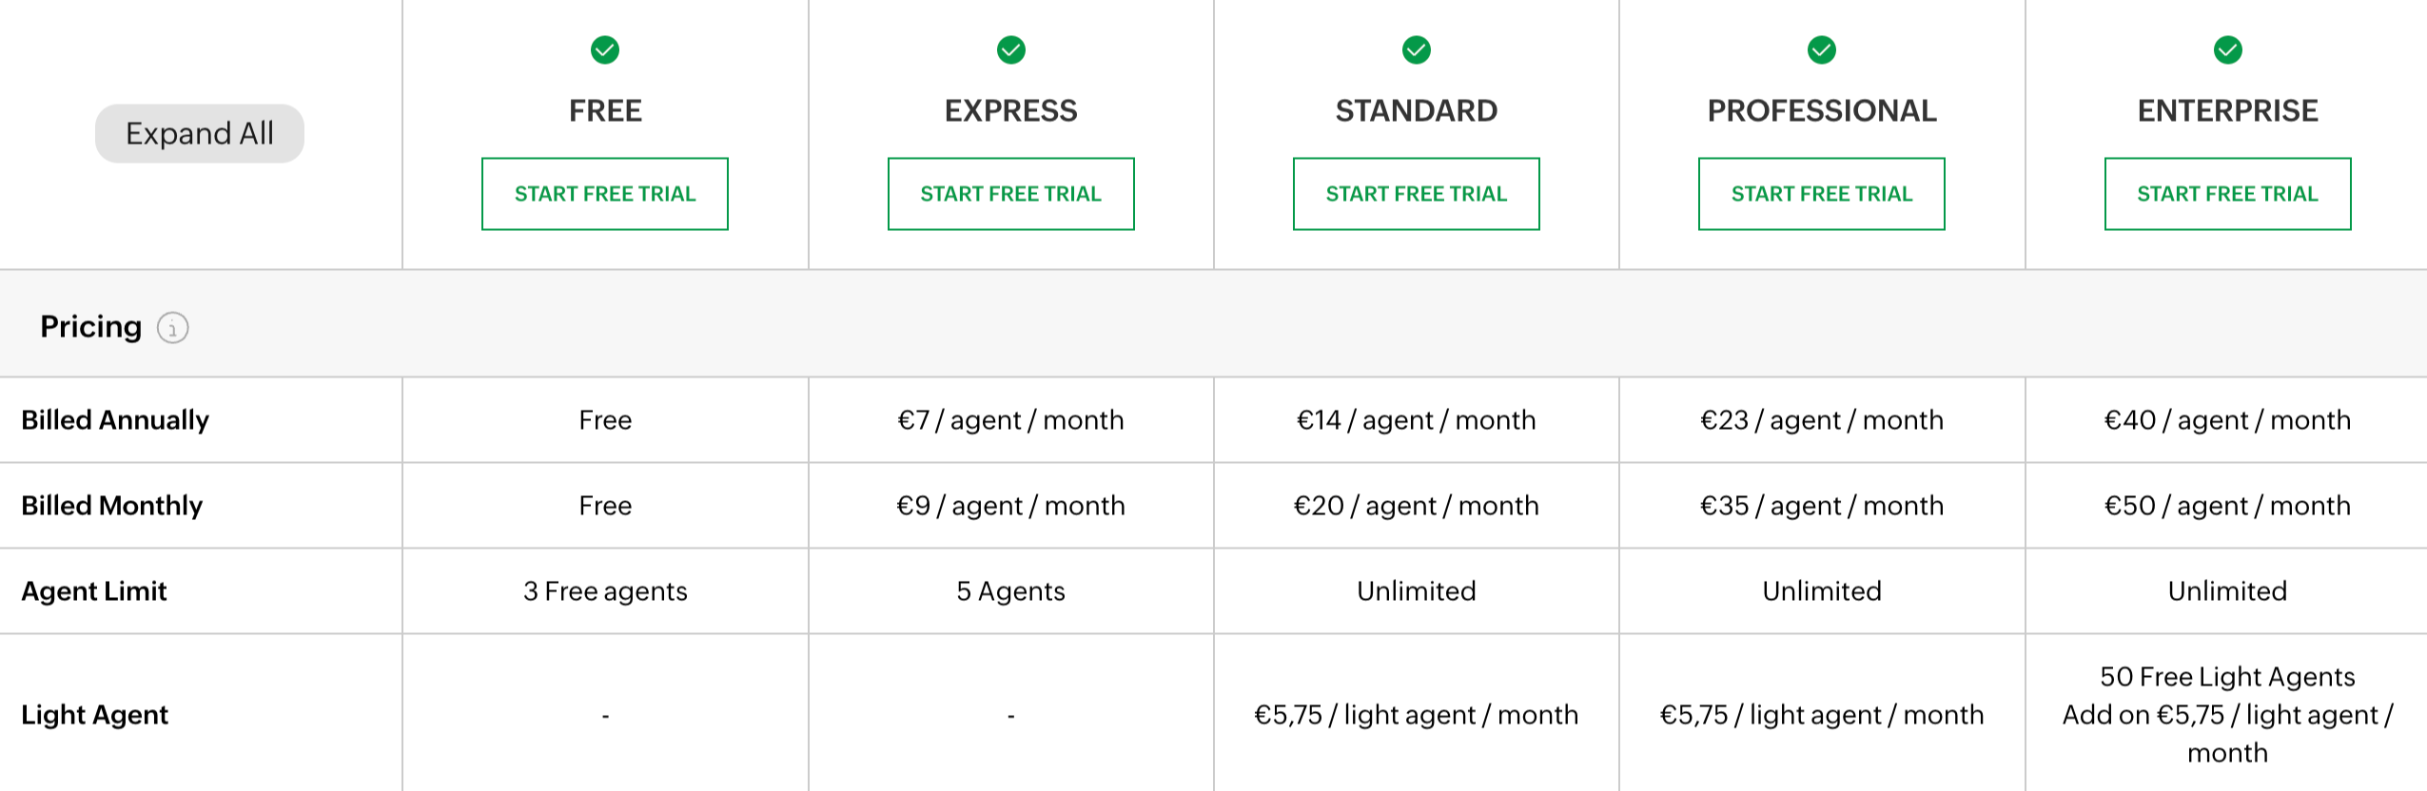
Task: Open the Pricing info tooltip icon
Action: point(172,328)
